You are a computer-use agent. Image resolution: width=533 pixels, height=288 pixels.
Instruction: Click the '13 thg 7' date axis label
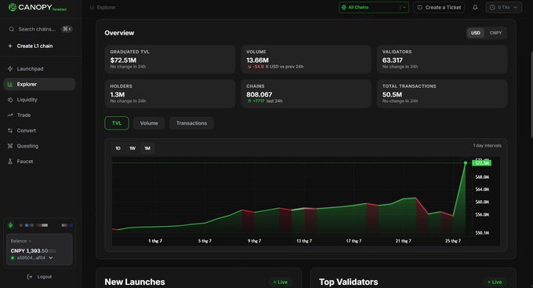click(x=304, y=241)
